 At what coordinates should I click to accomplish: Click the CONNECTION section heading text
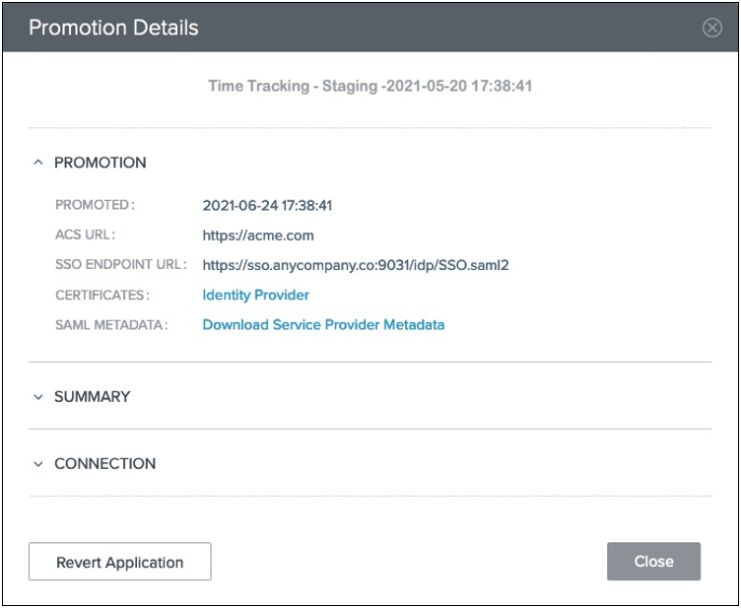coord(104,464)
